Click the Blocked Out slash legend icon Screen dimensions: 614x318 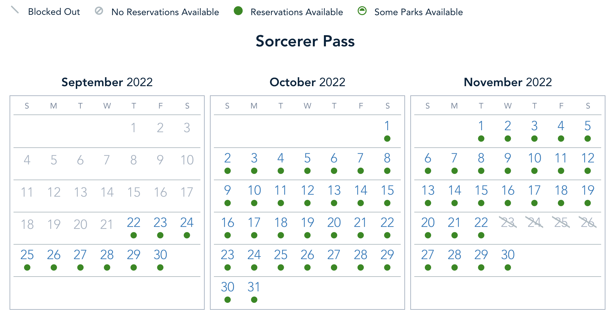click(15, 10)
